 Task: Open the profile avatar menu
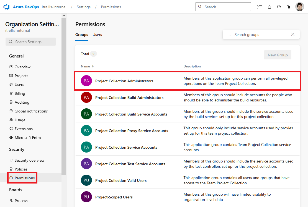(300, 7)
